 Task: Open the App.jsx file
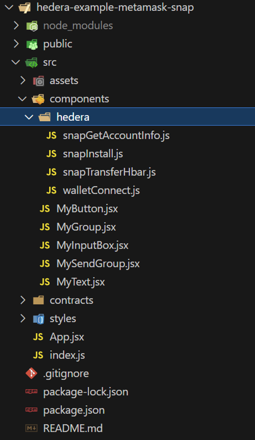click(x=67, y=337)
